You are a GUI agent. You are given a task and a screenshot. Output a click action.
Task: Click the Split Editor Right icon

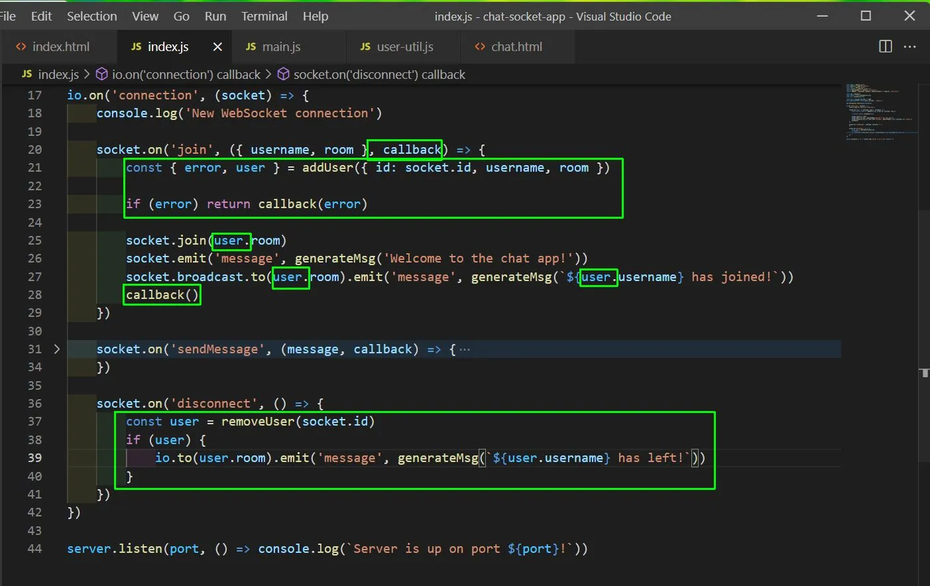tap(886, 46)
